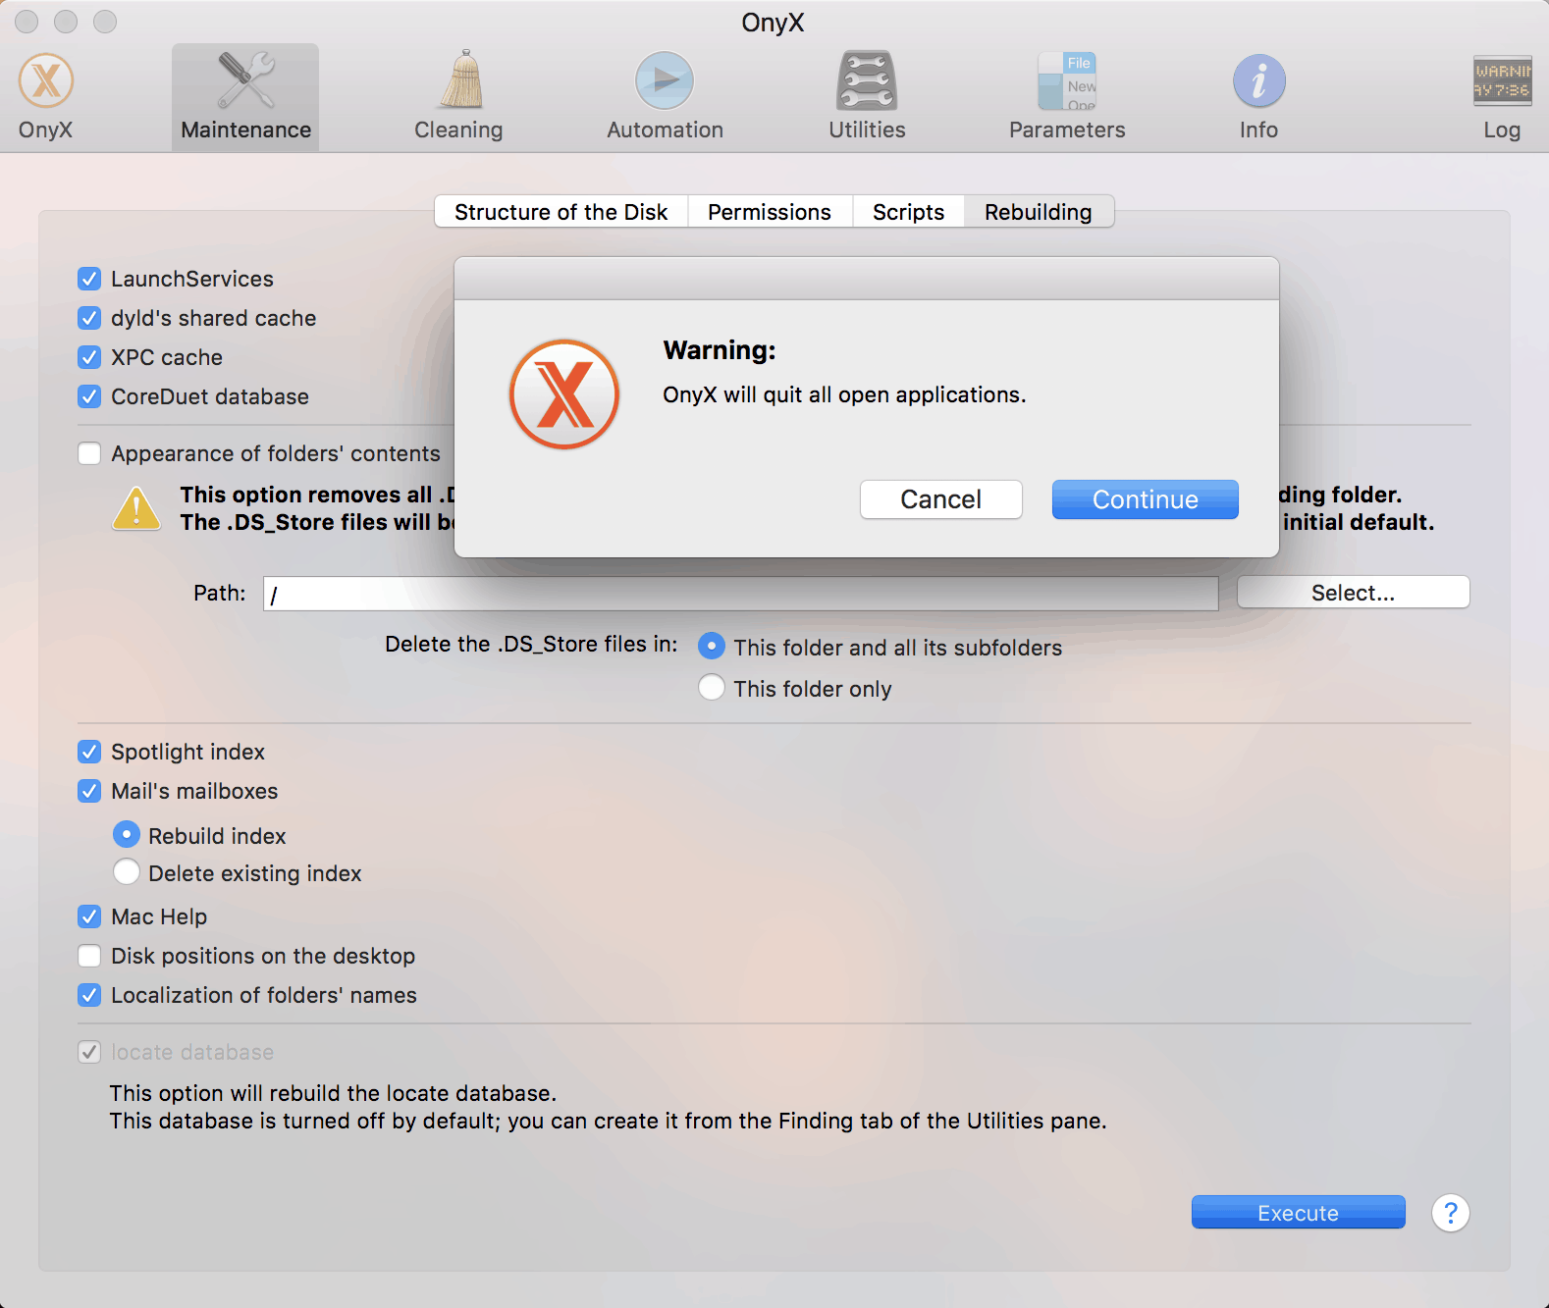Click the Execute button
This screenshot has height=1308, width=1549.
pyautogui.click(x=1299, y=1213)
